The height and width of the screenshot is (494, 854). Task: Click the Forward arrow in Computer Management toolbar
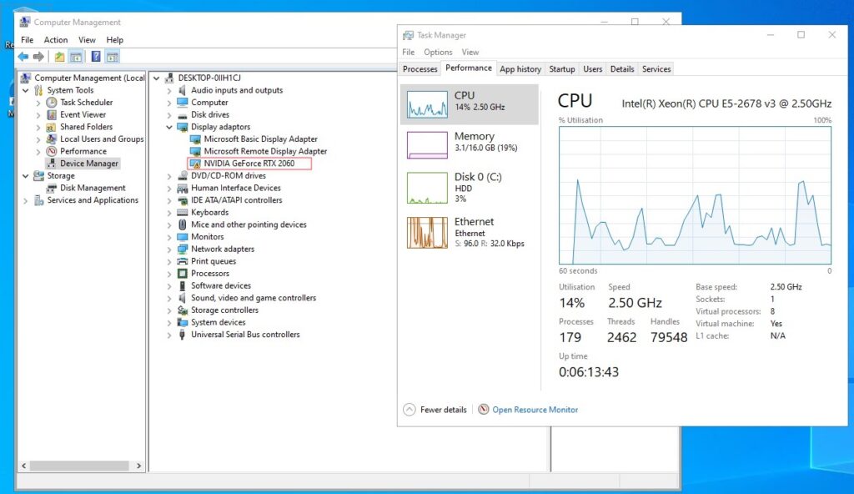[38, 57]
